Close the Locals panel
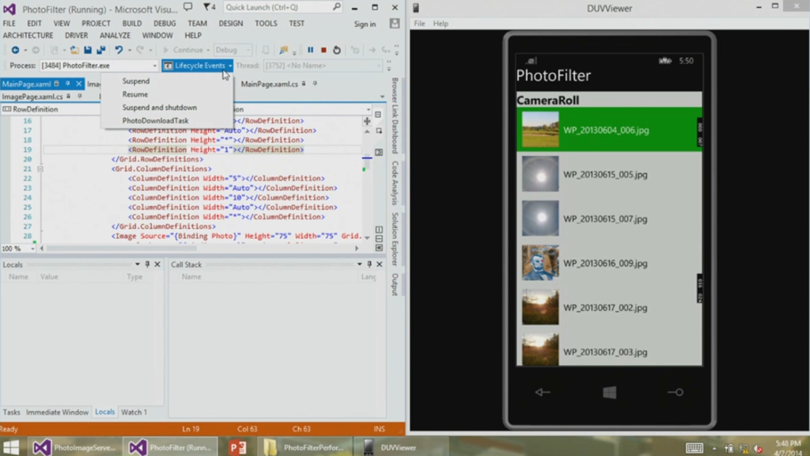This screenshot has height=456, width=810. click(157, 264)
